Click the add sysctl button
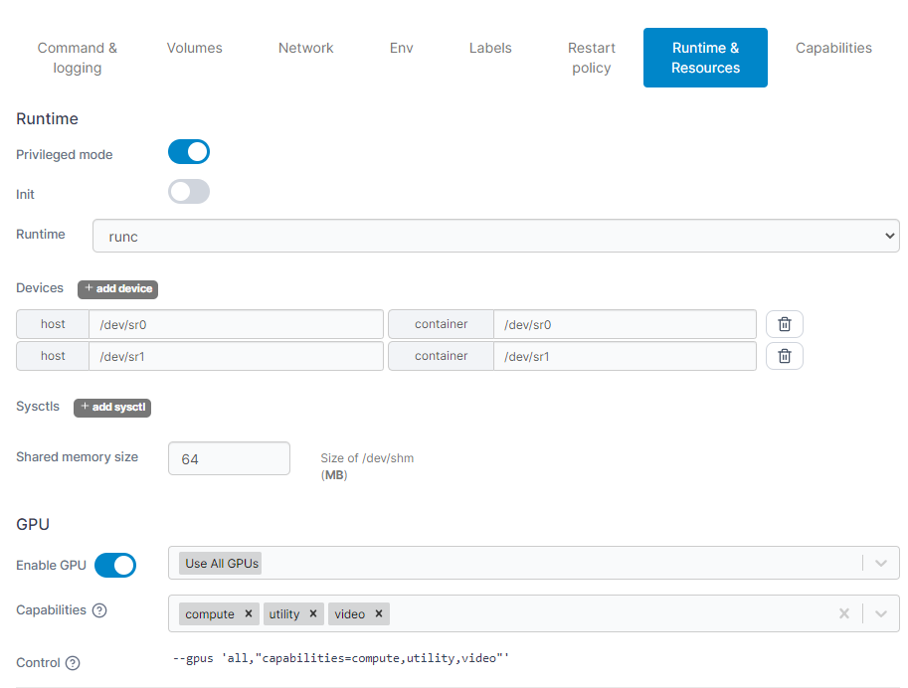This screenshot has width=908, height=688. click(111, 408)
